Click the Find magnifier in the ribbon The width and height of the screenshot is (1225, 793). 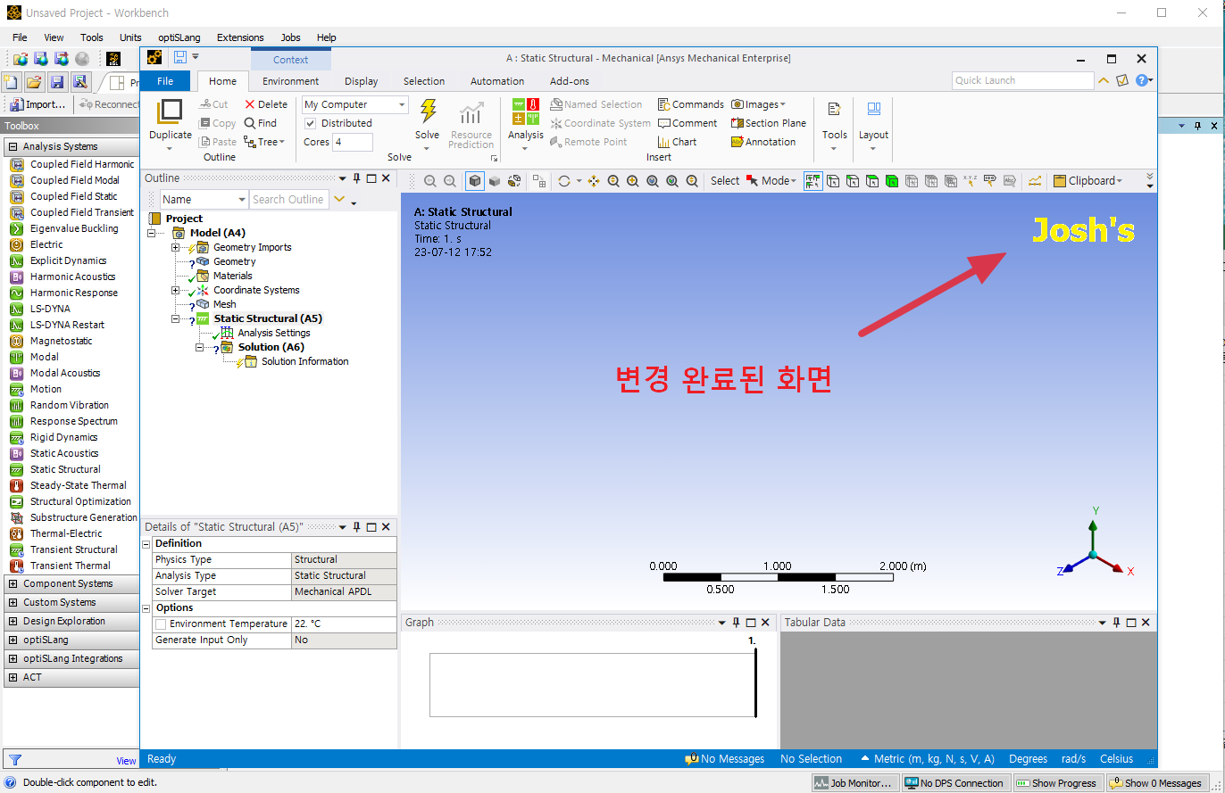pos(261,123)
